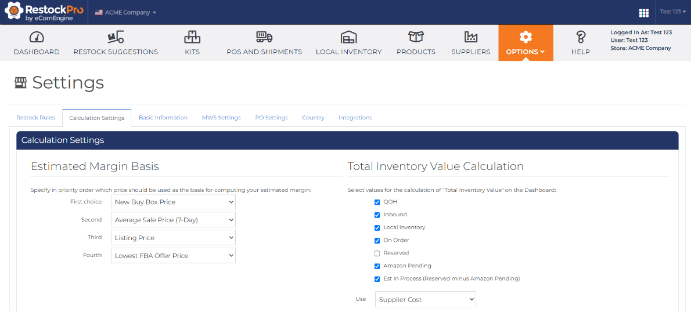Go to Kits boxes icon

(x=192, y=37)
